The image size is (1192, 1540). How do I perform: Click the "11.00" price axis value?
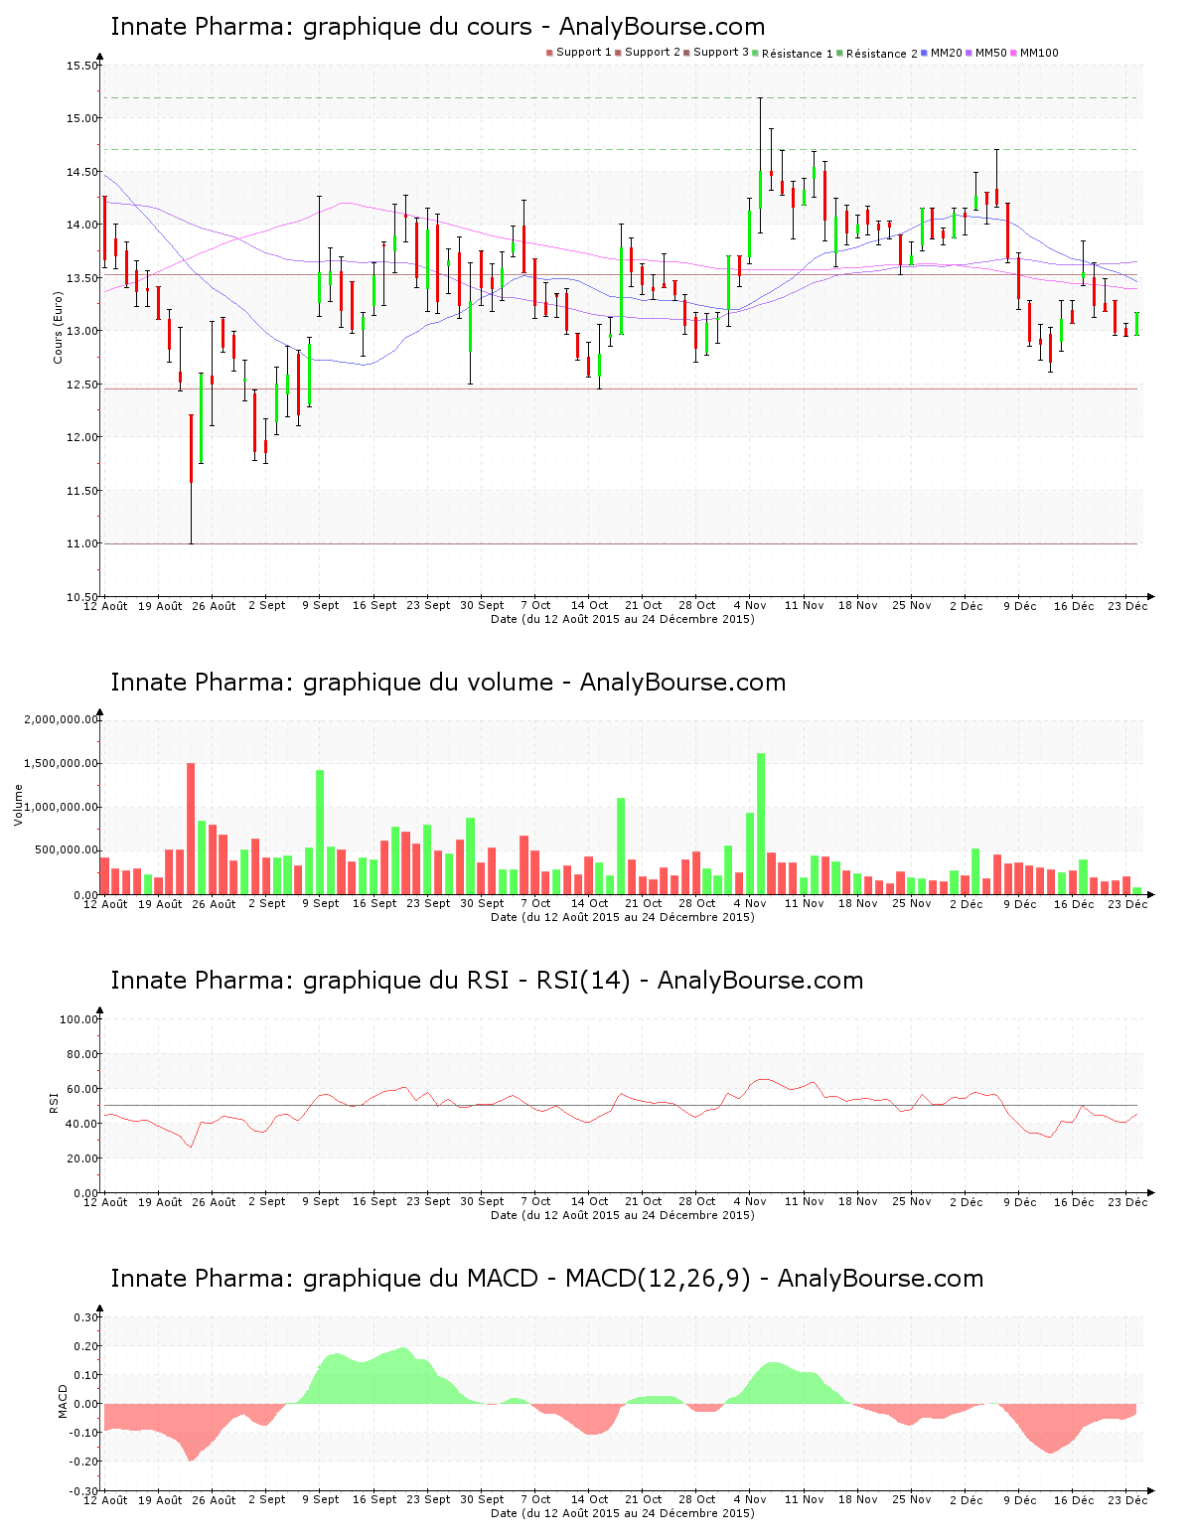[x=82, y=544]
